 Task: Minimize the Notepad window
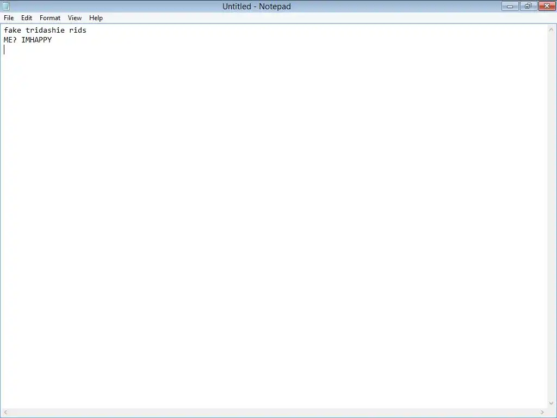tap(510, 6)
